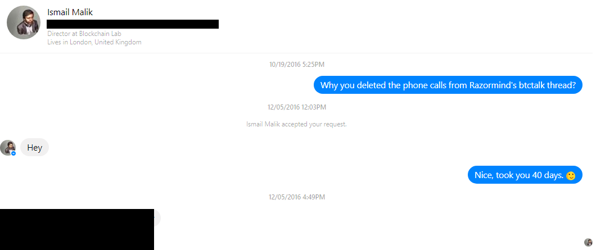Click the large black redacted block
Screen dimensions: 596x250
(x=77, y=229)
